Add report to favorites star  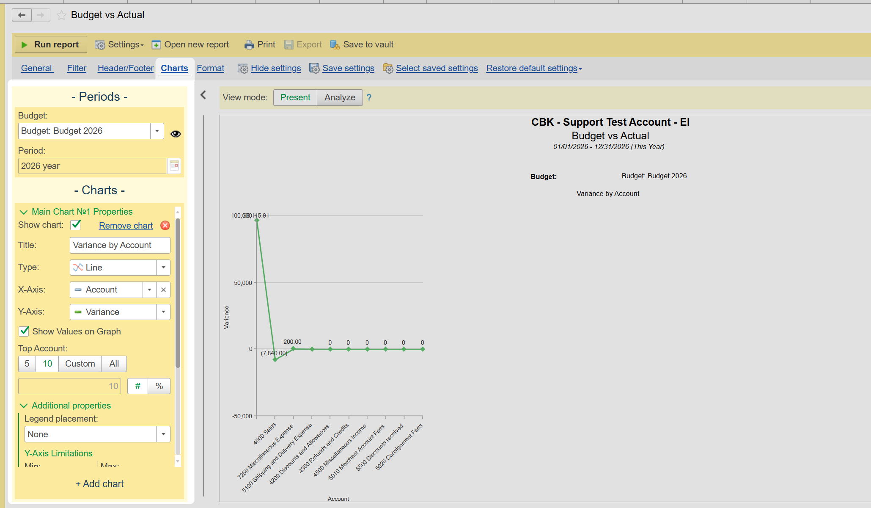point(61,15)
